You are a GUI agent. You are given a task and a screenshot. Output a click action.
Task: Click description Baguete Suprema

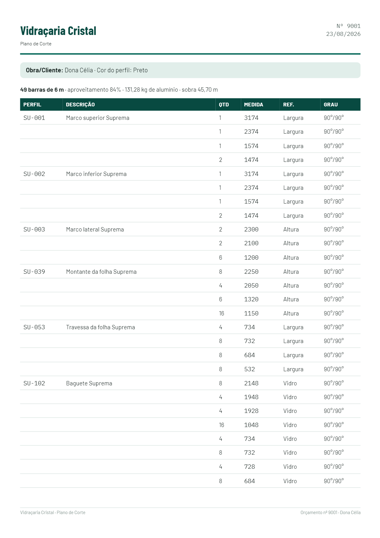tap(89, 383)
